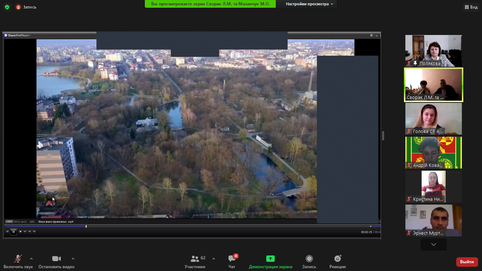Click the red Leave meeting button
The image size is (482, 271).
[x=467, y=262]
